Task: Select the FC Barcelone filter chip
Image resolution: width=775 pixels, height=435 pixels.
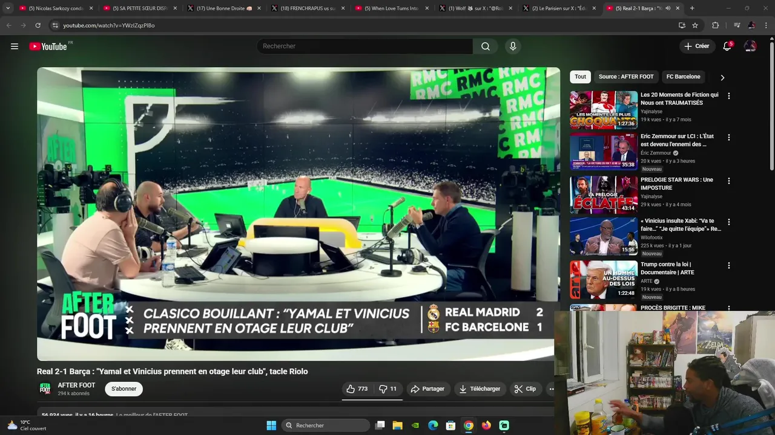Action: pyautogui.click(x=683, y=77)
